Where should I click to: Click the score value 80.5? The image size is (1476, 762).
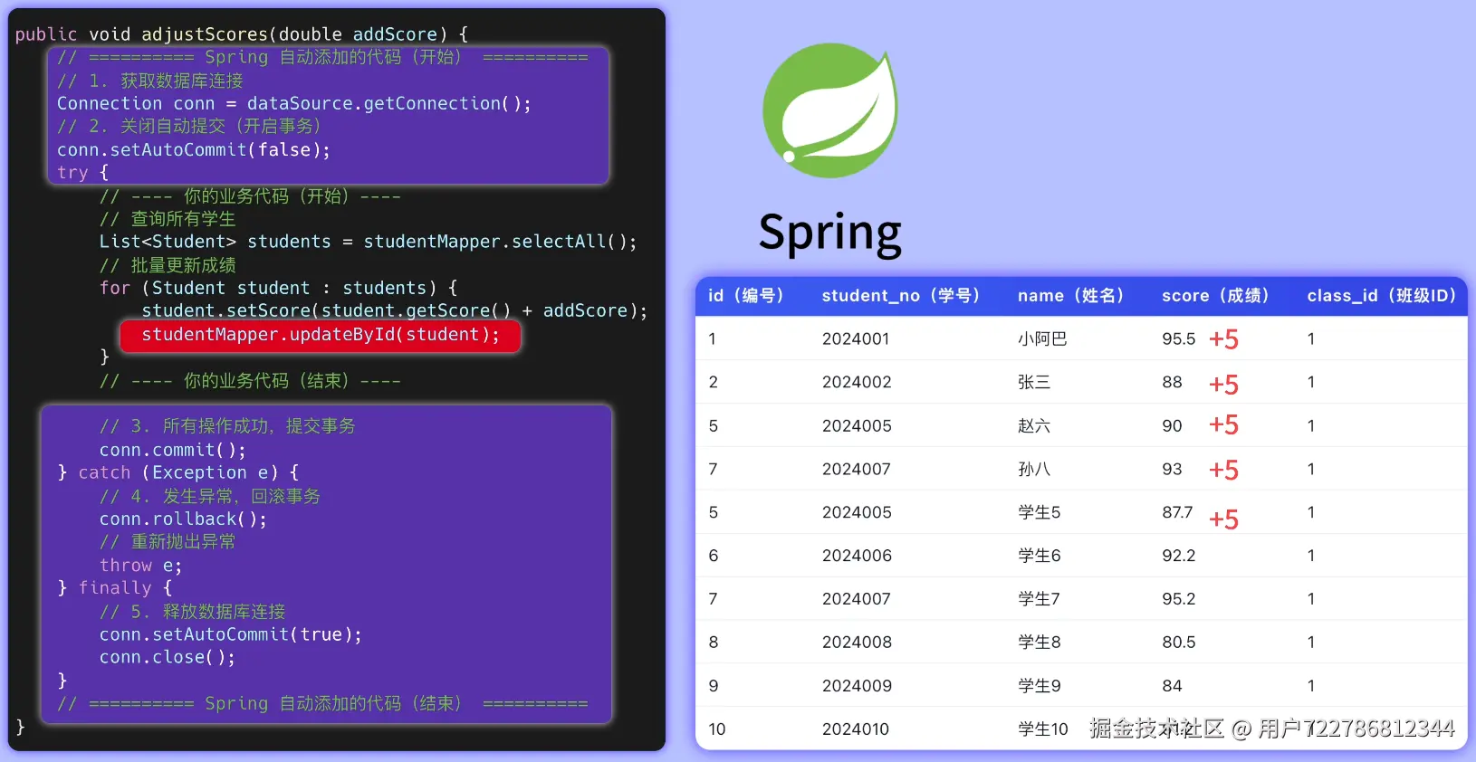point(1178,643)
